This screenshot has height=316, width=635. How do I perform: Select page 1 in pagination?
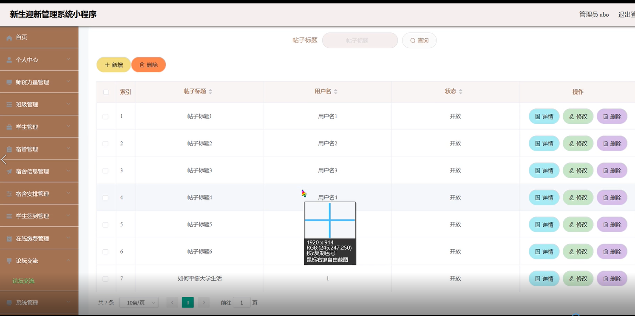(x=188, y=302)
